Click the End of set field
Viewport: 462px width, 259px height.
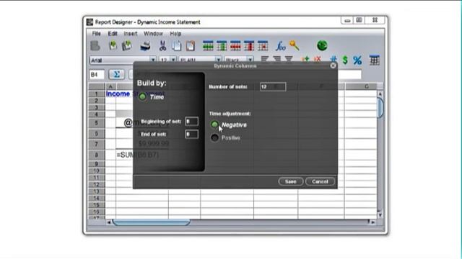[x=191, y=135]
